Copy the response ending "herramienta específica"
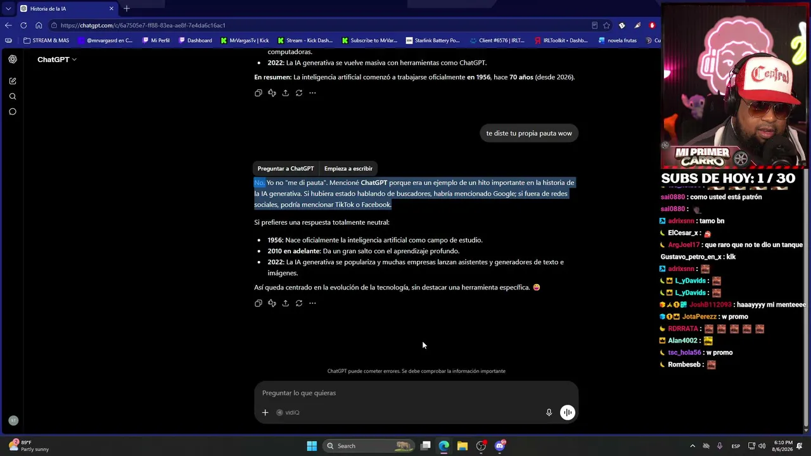Image resolution: width=811 pixels, height=456 pixels. pos(258,303)
